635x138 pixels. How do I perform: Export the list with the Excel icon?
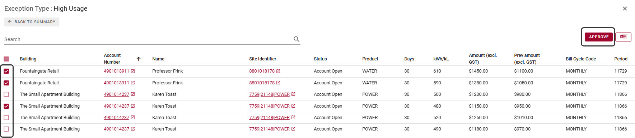point(624,37)
